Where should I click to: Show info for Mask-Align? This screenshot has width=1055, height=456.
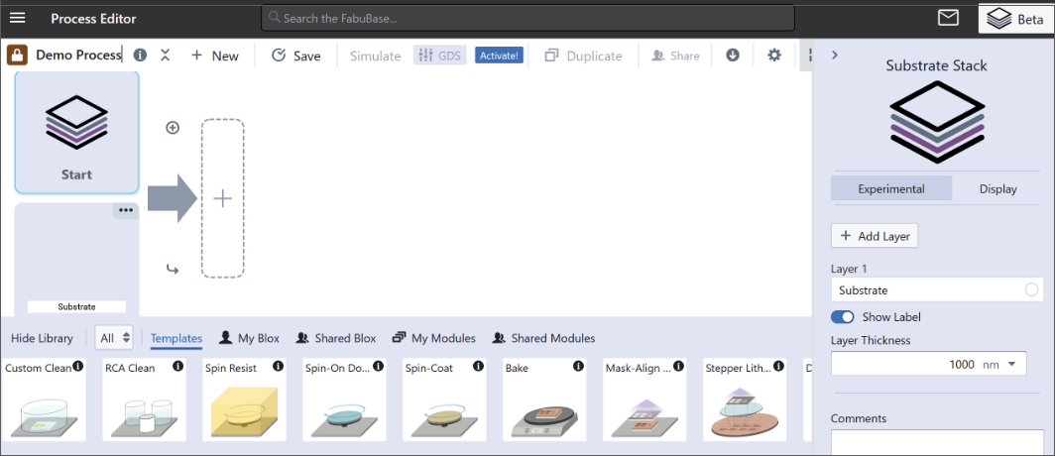coord(678,367)
